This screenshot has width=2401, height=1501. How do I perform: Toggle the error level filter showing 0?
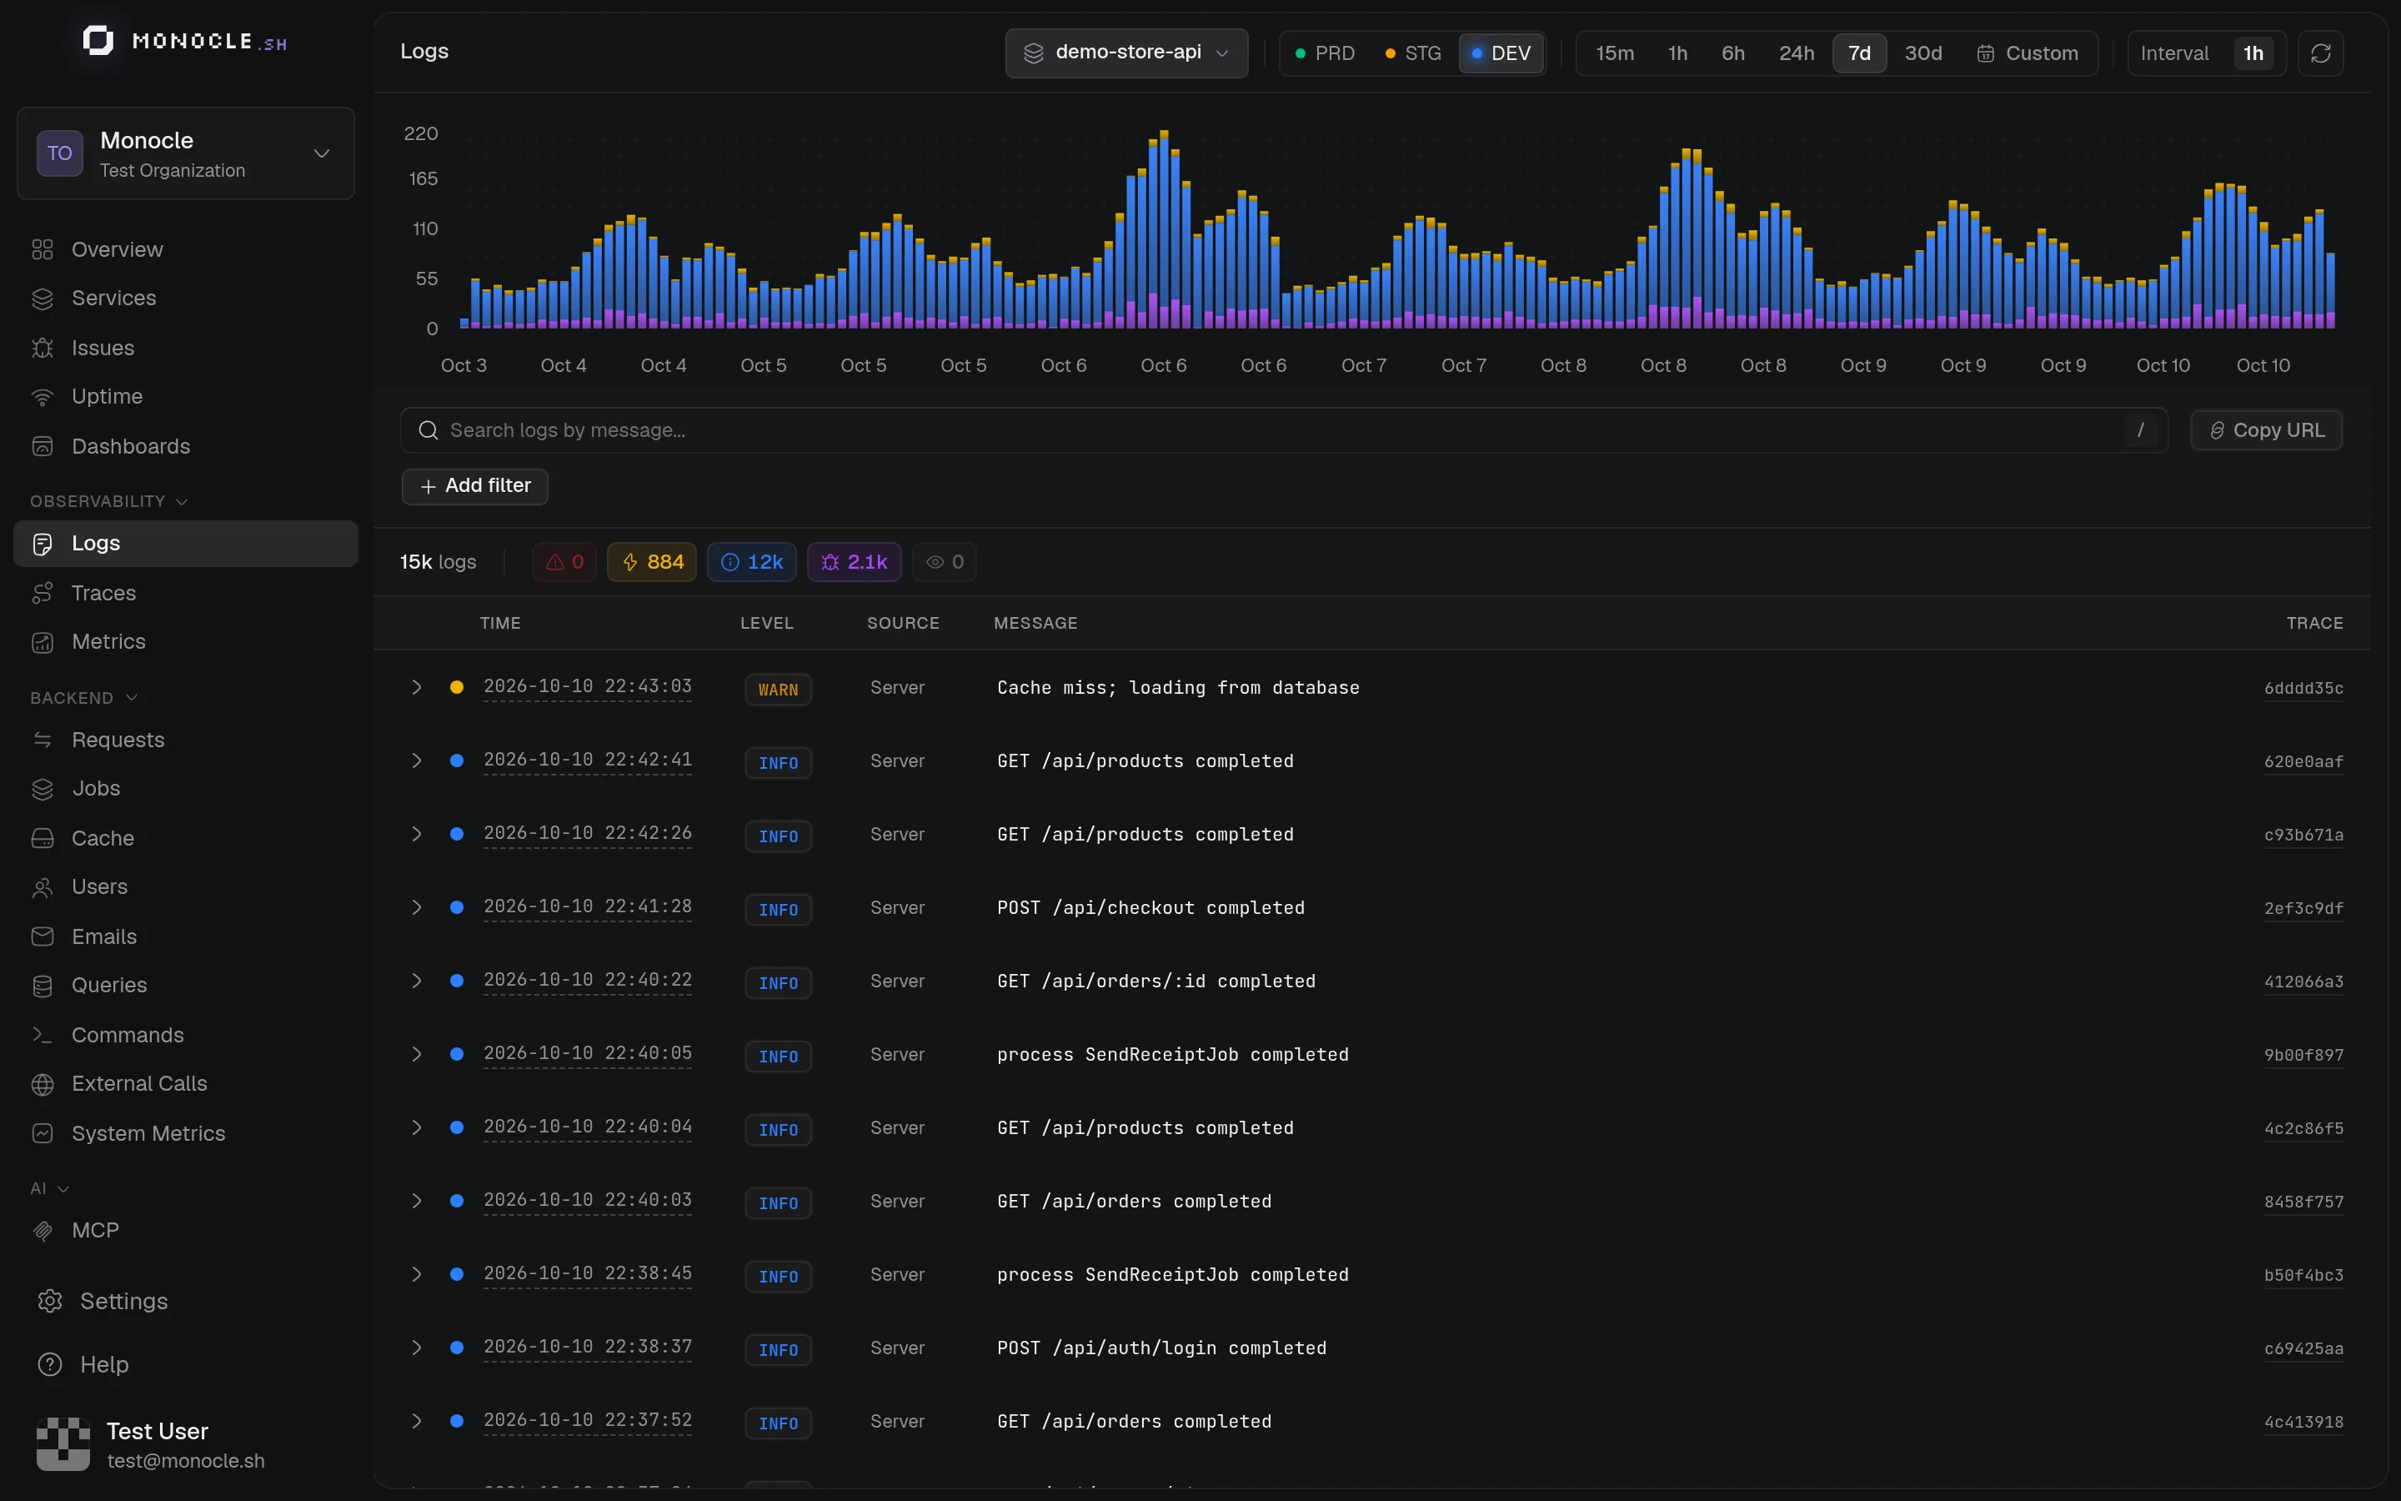tap(564, 563)
